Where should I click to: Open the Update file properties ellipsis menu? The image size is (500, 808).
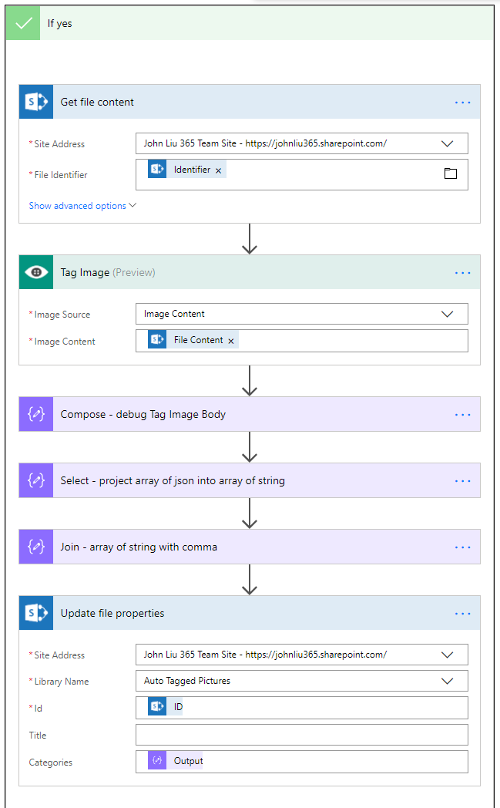click(x=462, y=613)
